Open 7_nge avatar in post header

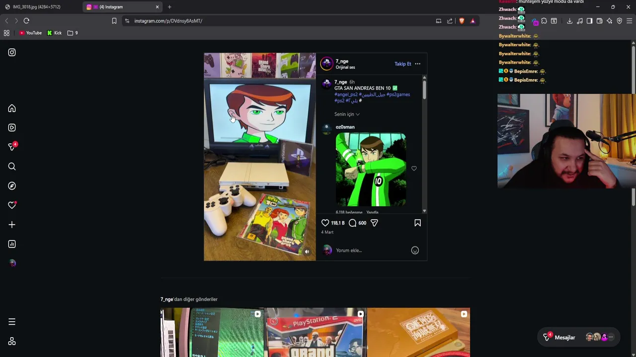pos(326,63)
